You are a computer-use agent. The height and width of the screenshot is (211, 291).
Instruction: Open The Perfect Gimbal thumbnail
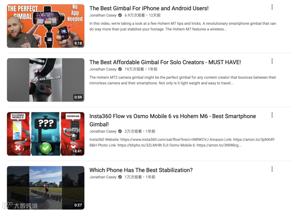point(46,26)
